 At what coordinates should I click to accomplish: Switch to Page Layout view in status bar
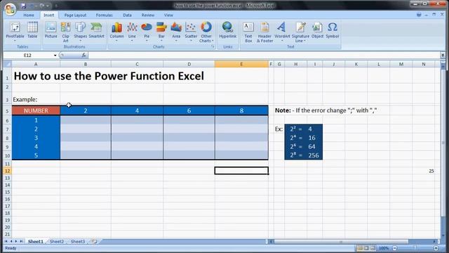pyautogui.click(x=366, y=248)
